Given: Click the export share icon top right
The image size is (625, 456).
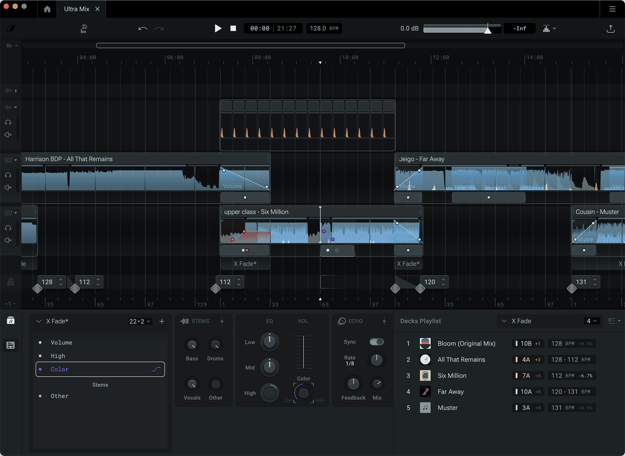Looking at the screenshot, I should coord(610,28).
